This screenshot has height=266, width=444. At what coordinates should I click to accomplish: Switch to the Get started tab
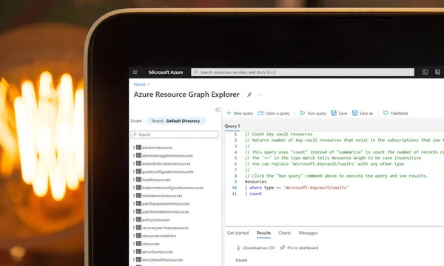coord(238,233)
